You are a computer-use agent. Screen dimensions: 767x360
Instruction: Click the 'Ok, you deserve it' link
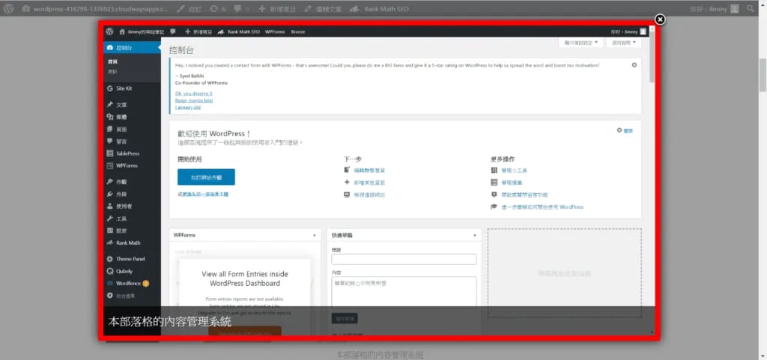[x=194, y=94]
